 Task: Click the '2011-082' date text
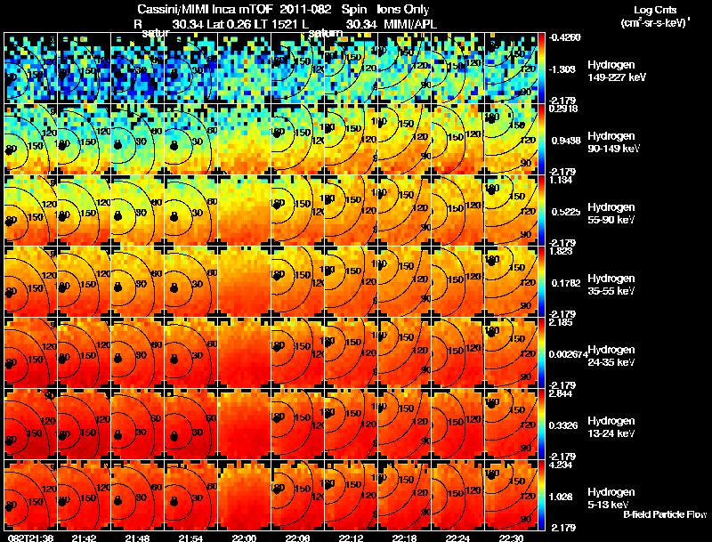[305, 10]
